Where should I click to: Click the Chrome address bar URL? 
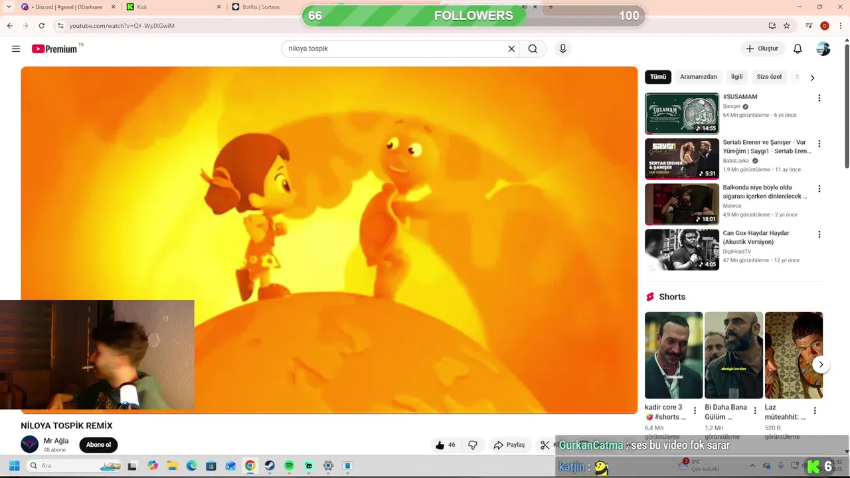122,25
